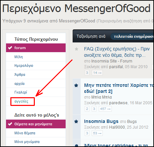Image resolution: width=154 pixels, height=147 pixels.
Task: Filter by Μόνο θέματα
Action: pos(25,133)
